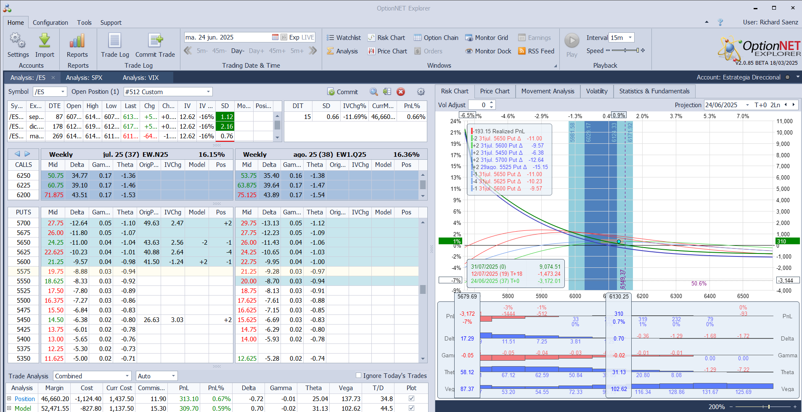Open the Watchlist window
This screenshot has height=412, width=802.
pos(344,38)
